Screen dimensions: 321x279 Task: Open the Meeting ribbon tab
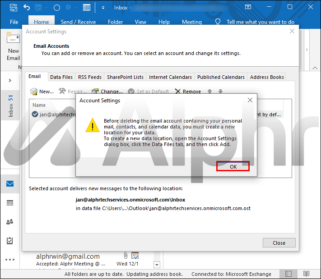click(191, 22)
